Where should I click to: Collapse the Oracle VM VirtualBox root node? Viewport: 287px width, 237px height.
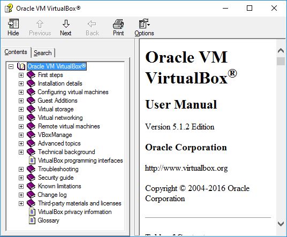tap(11, 66)
